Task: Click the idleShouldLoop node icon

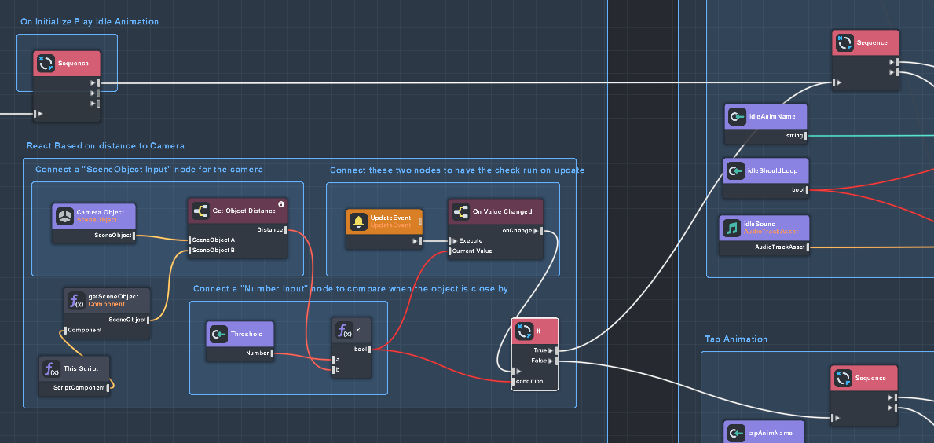Action: coord(734,171)
